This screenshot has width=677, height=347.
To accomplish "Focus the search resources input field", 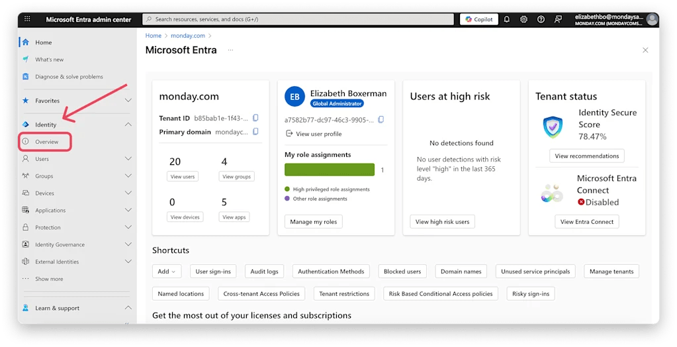I will coord(298,19).
